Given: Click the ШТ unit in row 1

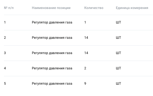Looking at the screenshot, I should pyautogui.click(x=118, y=22).
